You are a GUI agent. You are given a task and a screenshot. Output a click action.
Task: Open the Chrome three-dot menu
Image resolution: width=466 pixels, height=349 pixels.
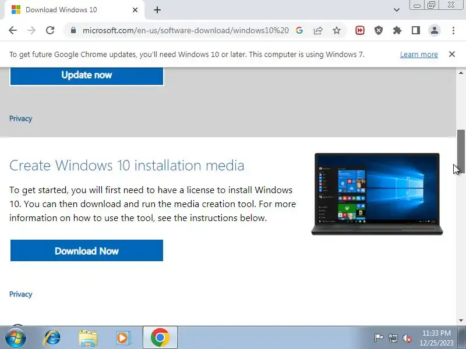coord(453,30)
